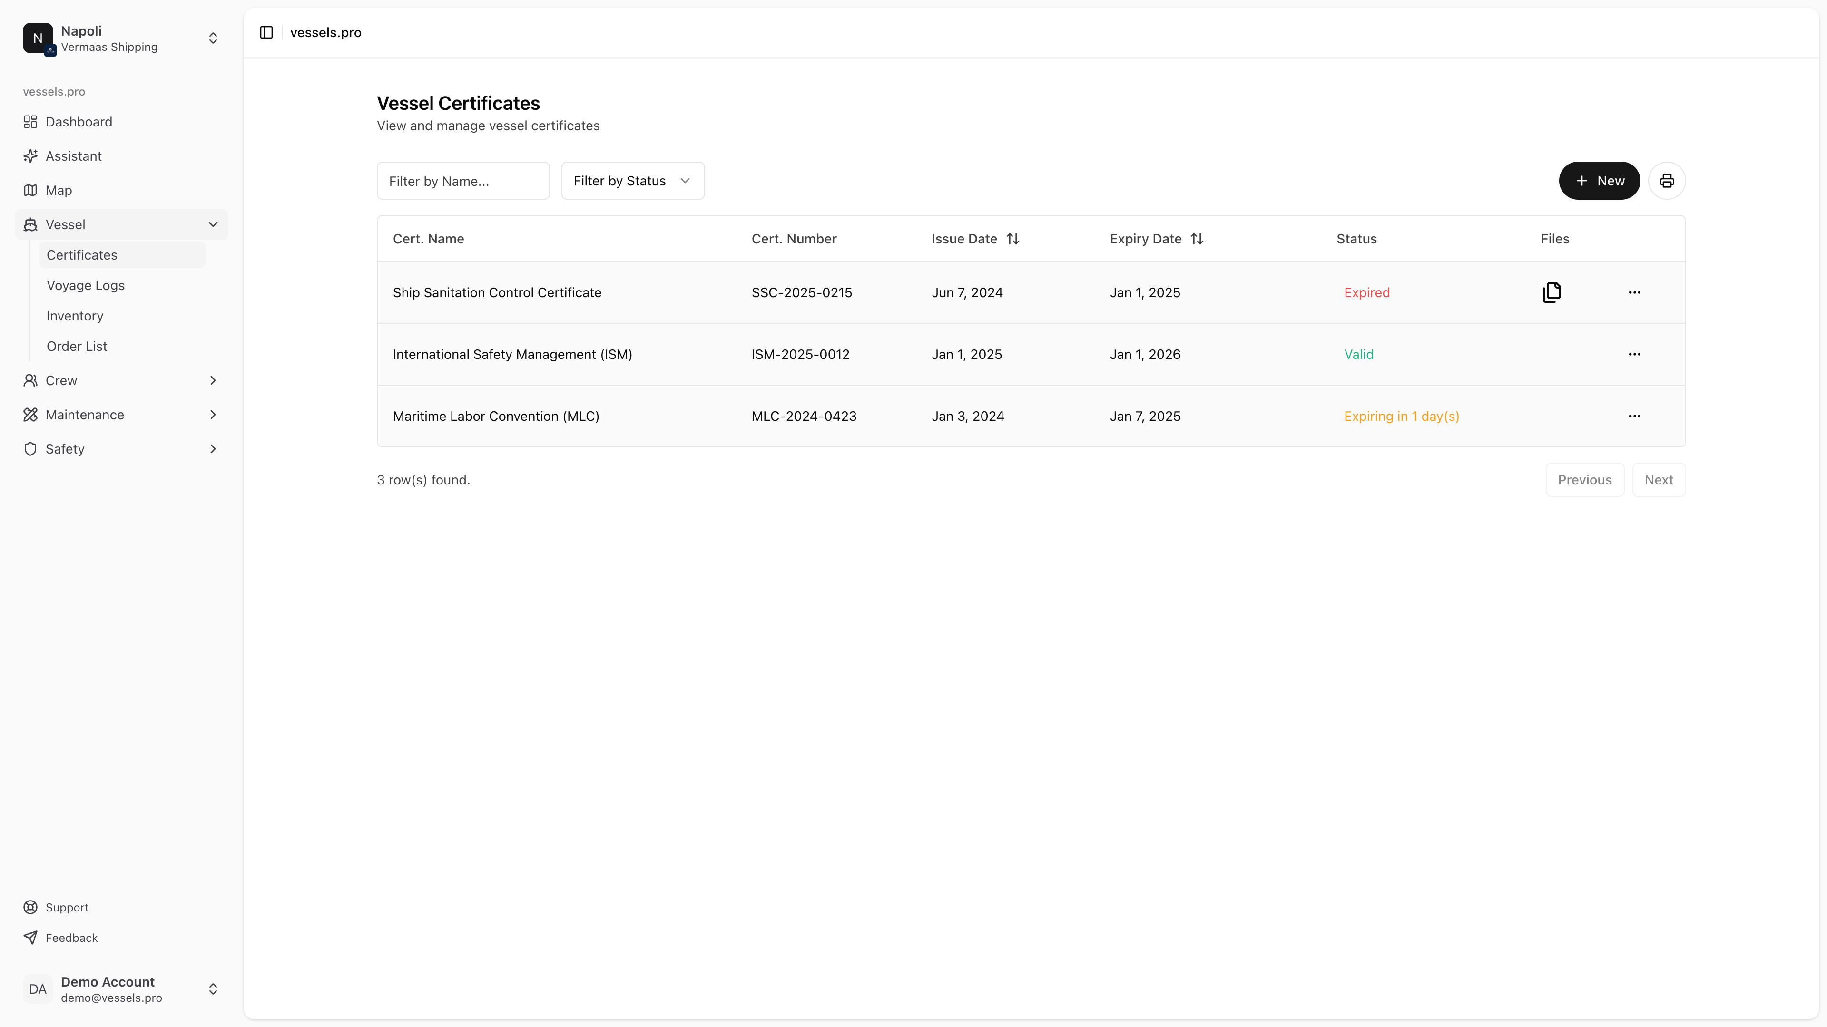Click the Feedback paper plane icon
Viewport: 1827px width, 1027px height.
(30, 938)
